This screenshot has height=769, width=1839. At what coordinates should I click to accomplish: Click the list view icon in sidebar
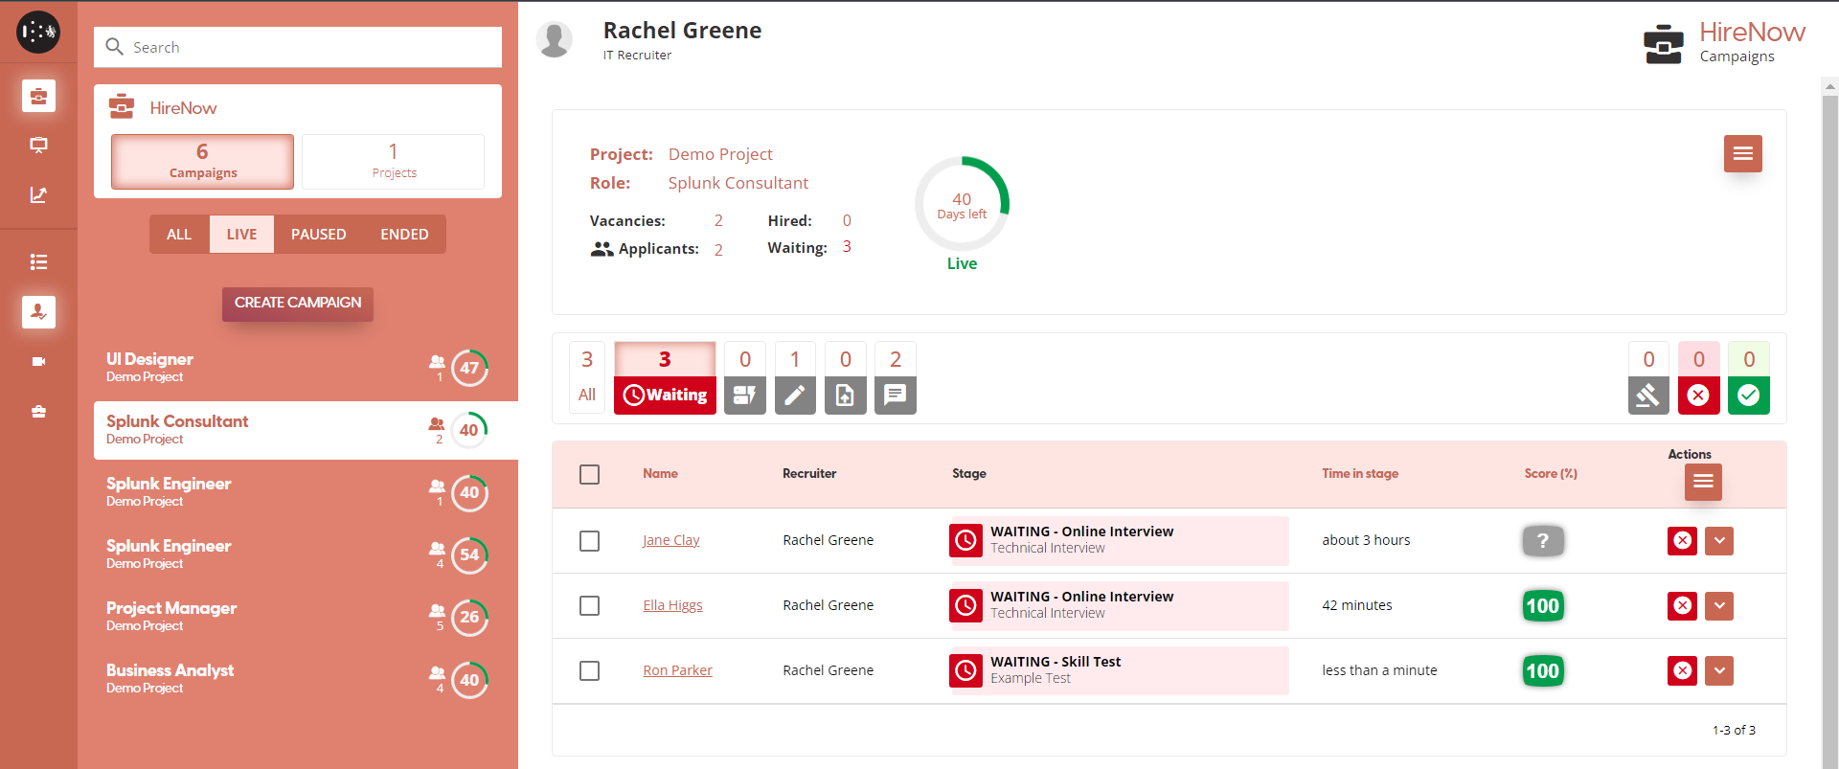click(38, 262)
